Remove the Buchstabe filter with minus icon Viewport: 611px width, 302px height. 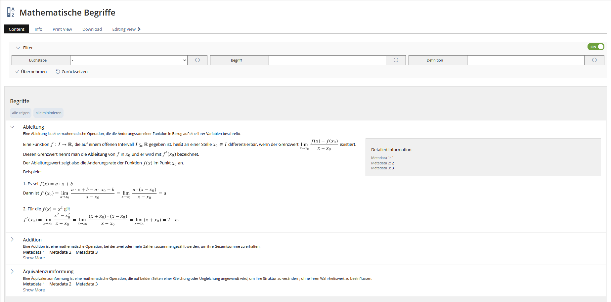click(197, 60)
